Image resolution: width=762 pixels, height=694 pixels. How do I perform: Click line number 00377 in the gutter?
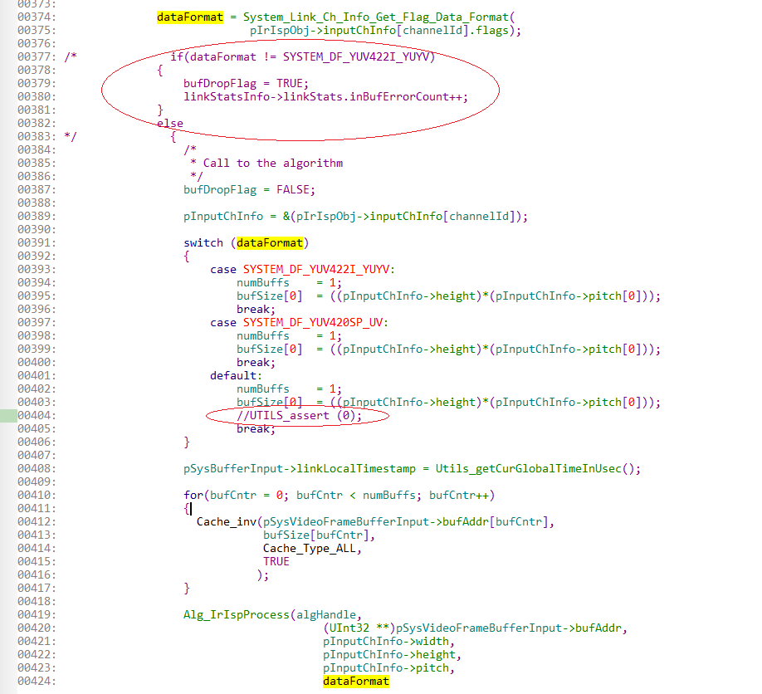click(x=37, y=56)
